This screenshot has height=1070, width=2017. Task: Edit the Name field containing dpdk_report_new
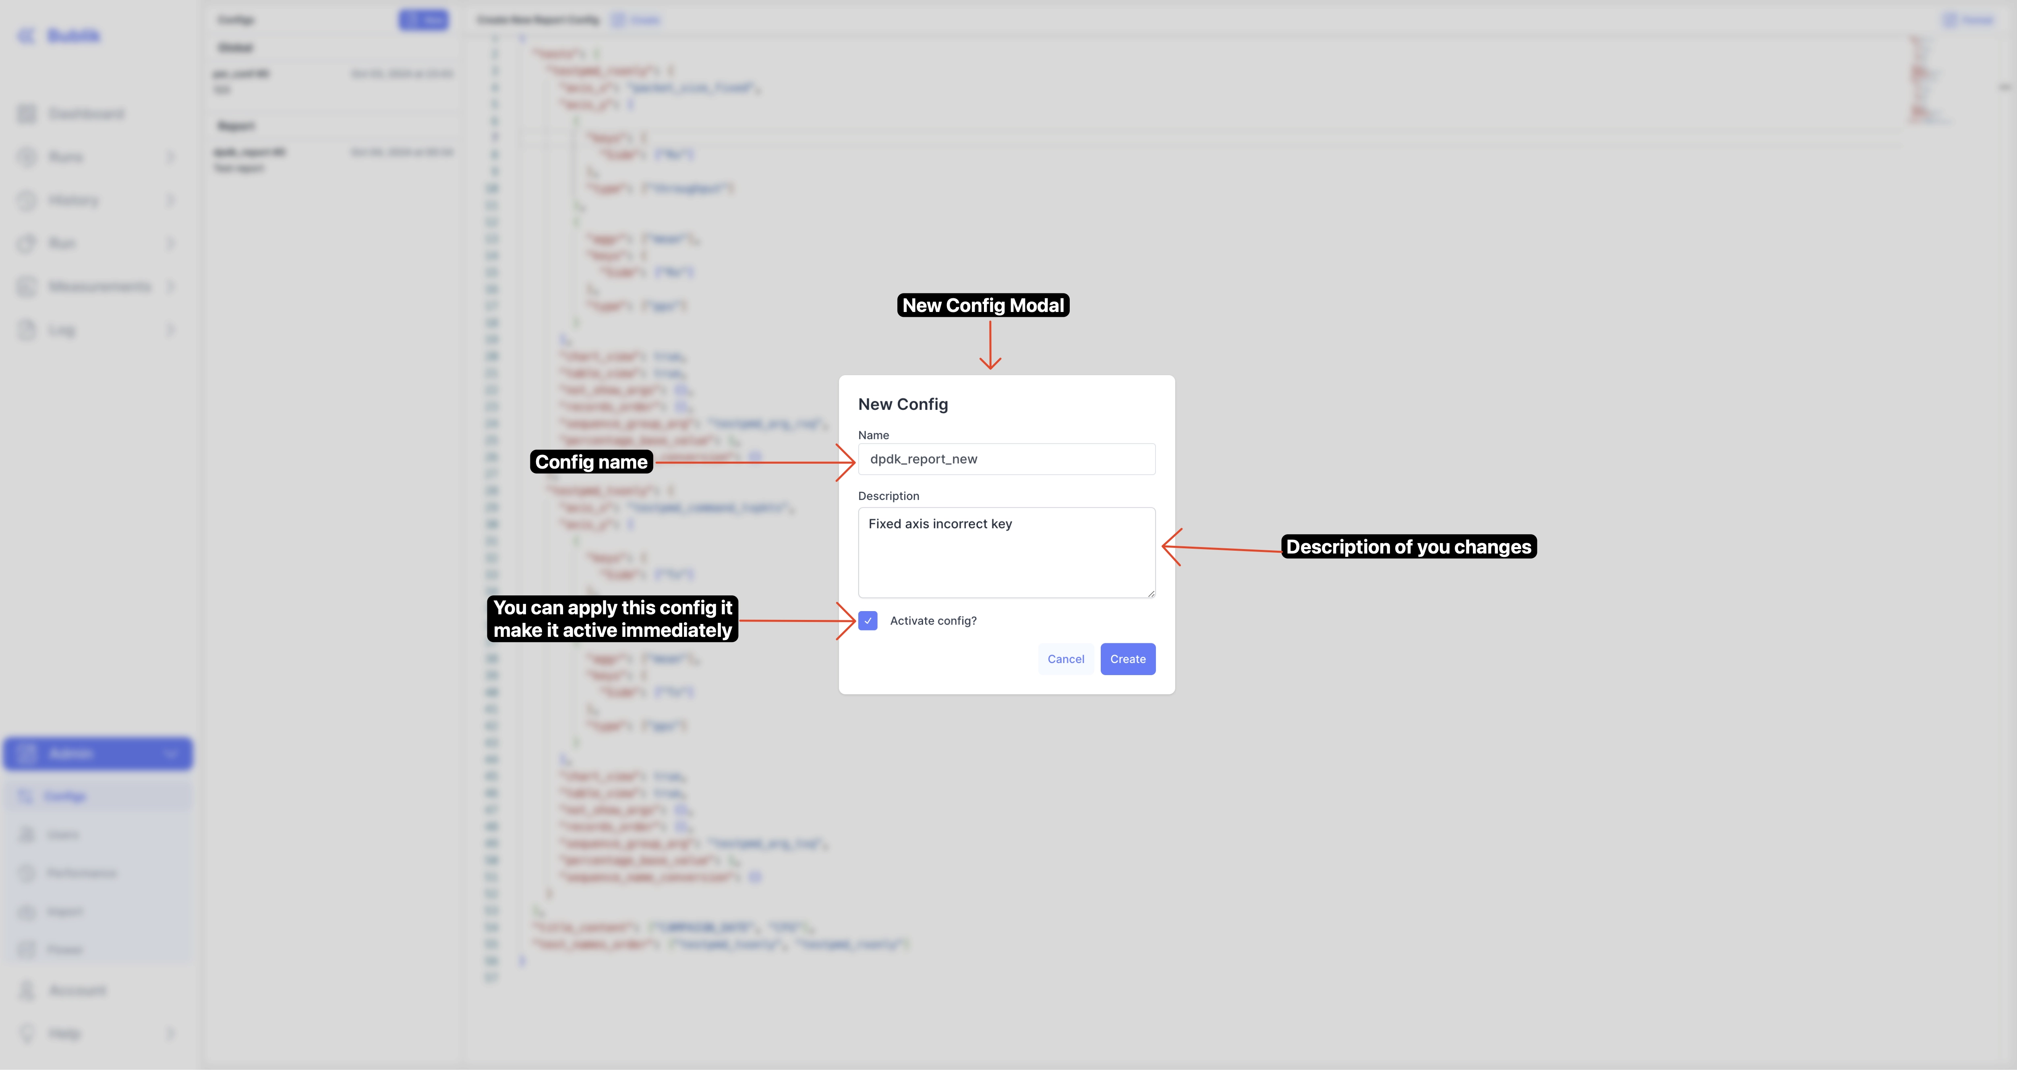click(x=1007, y=459)
